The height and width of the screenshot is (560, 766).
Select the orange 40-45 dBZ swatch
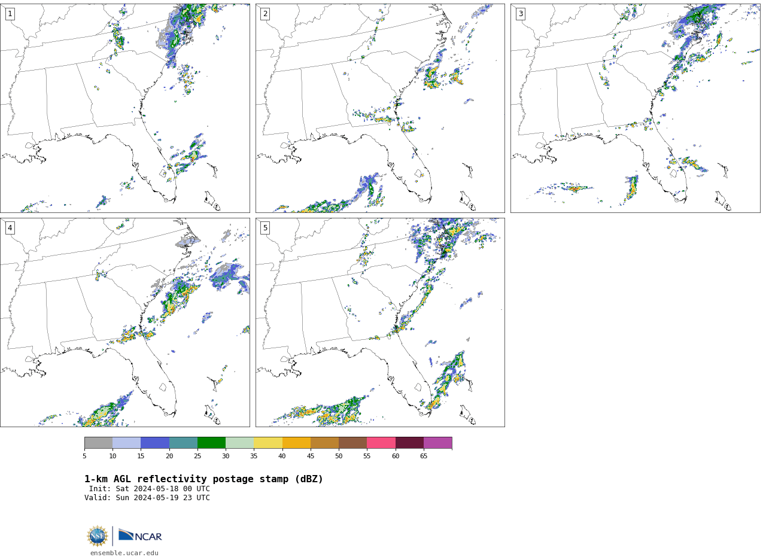tap(296, 443)
